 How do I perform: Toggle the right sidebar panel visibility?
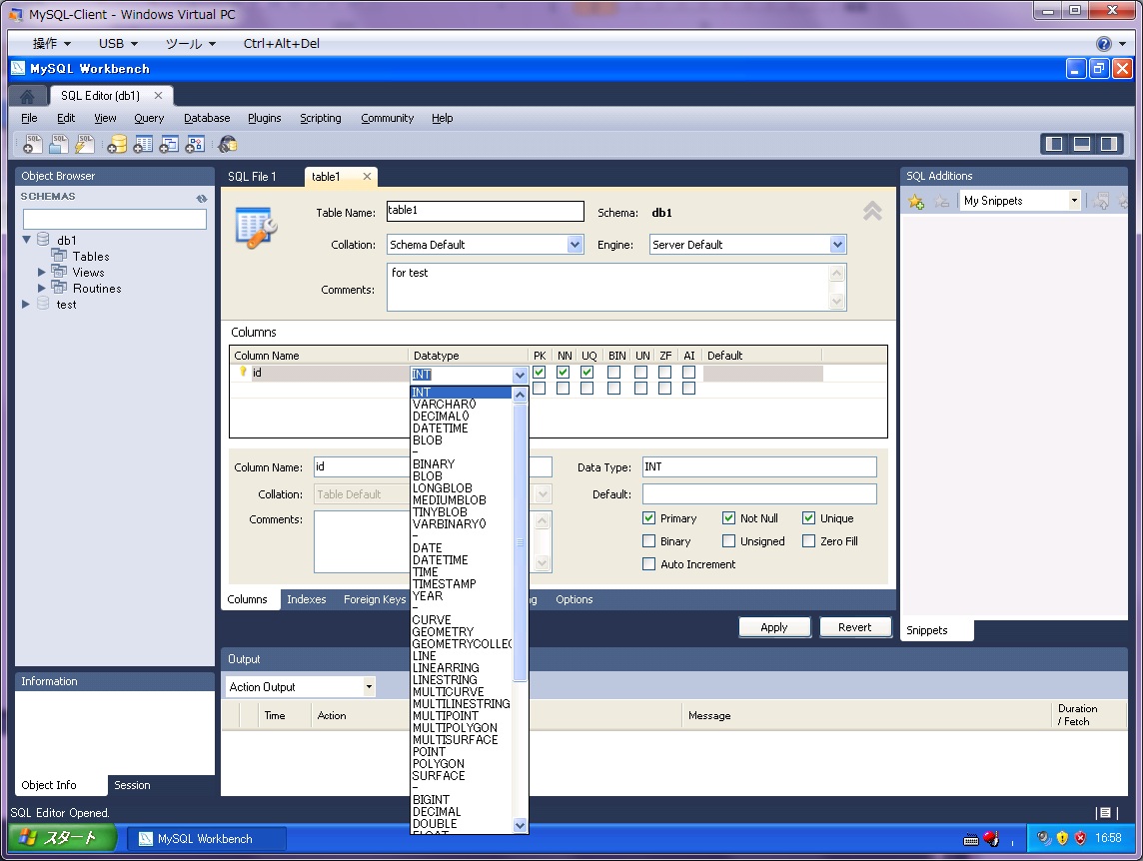click(1109, 144)
